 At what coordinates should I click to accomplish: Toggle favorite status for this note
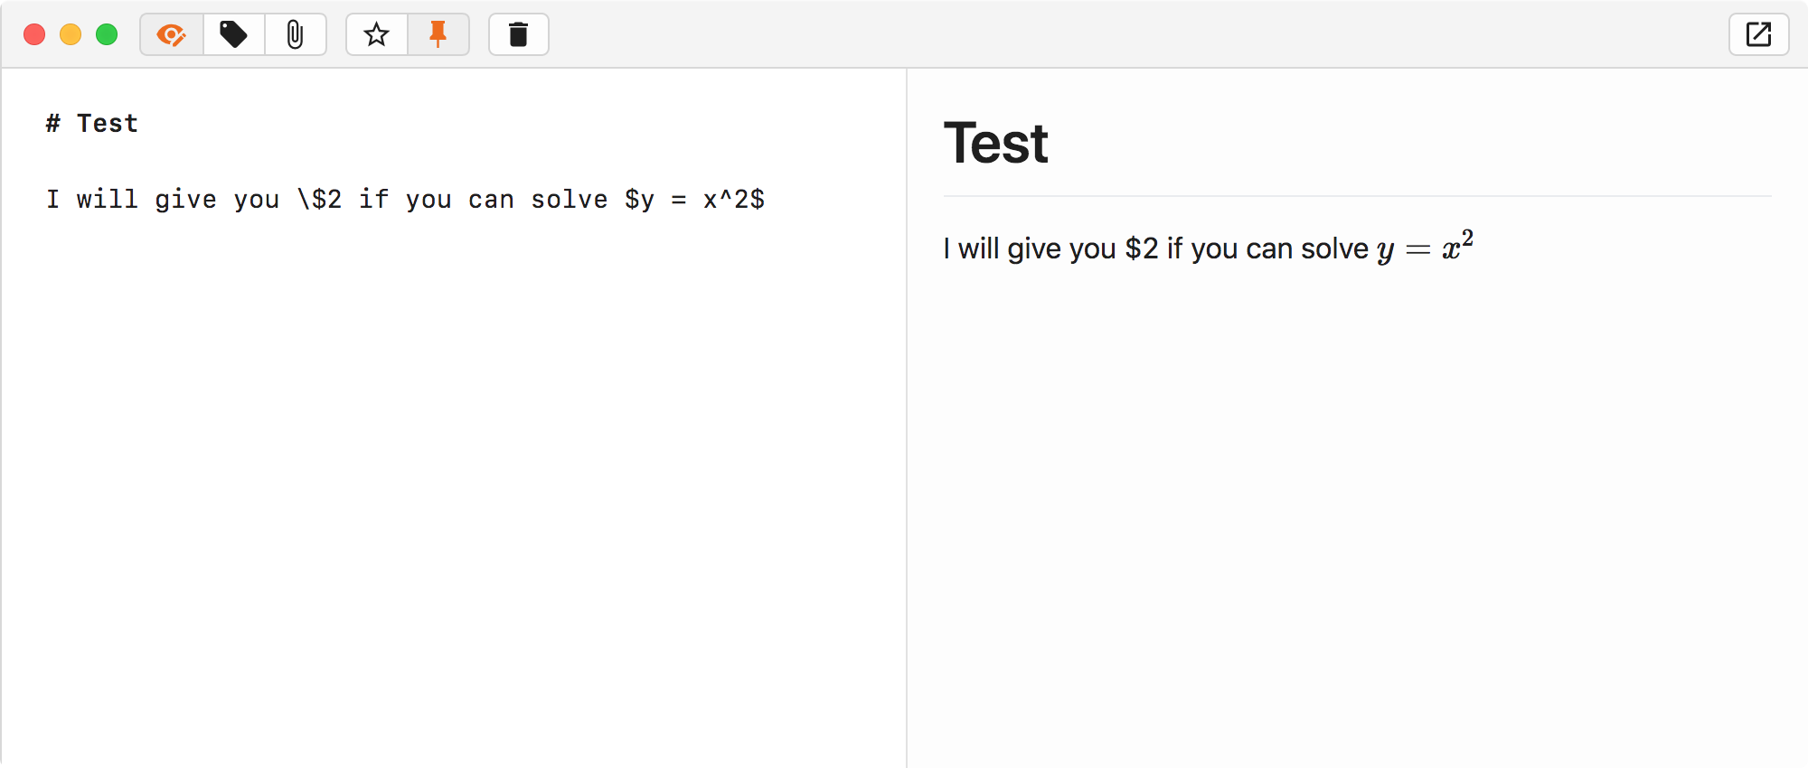click(376, 34)
